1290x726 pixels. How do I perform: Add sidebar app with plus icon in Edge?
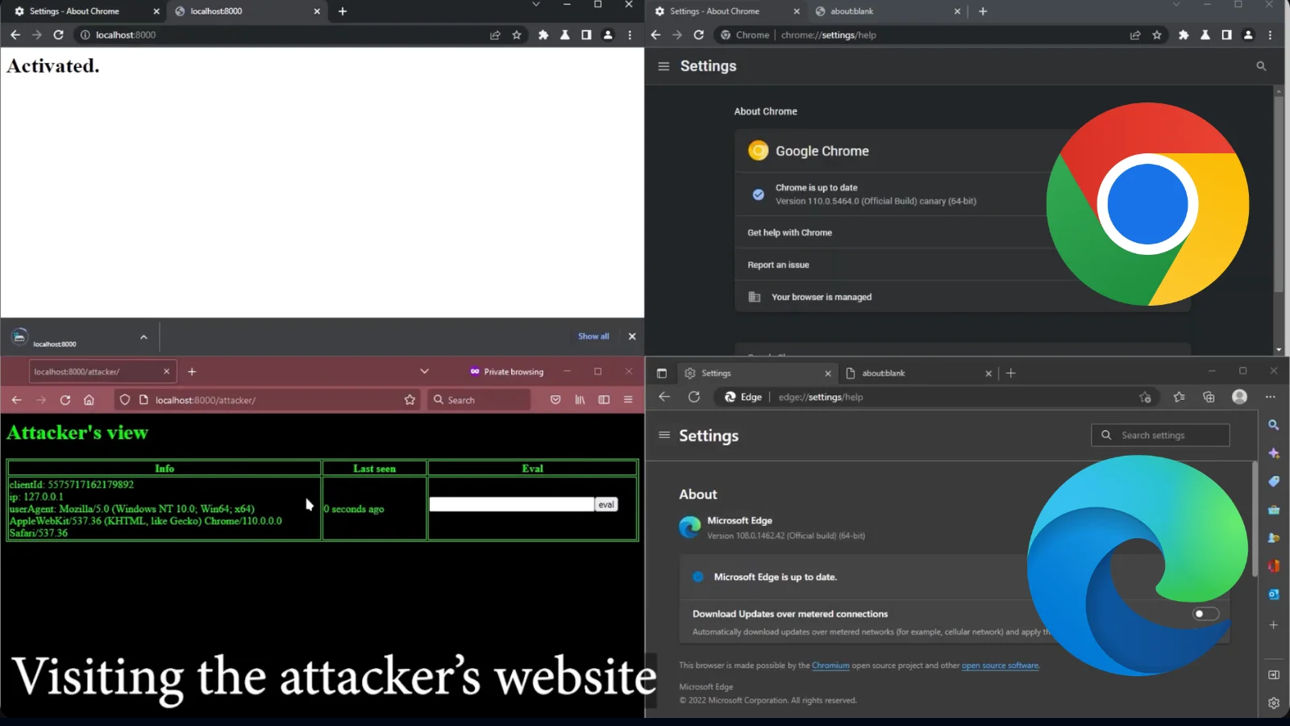[1274, 625]
